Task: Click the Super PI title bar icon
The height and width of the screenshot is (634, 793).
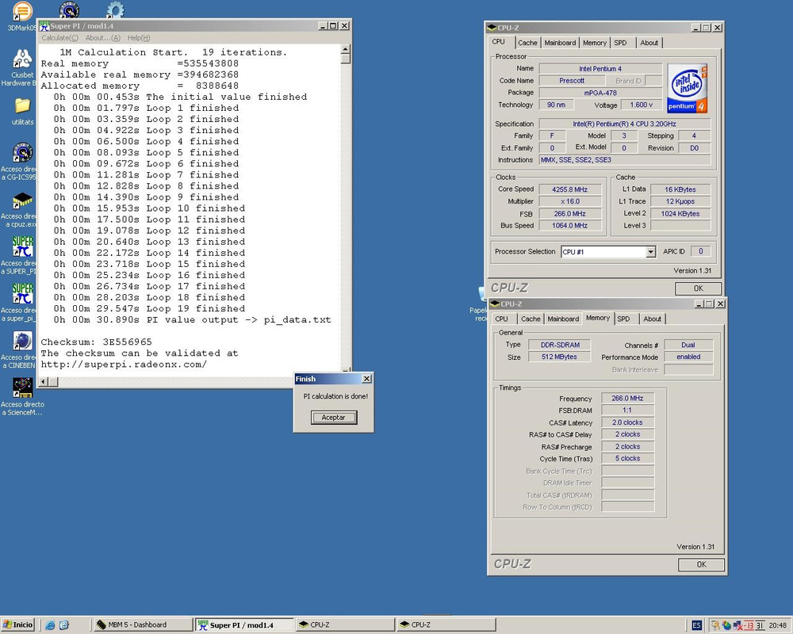Action: click(x=44, y=26)
